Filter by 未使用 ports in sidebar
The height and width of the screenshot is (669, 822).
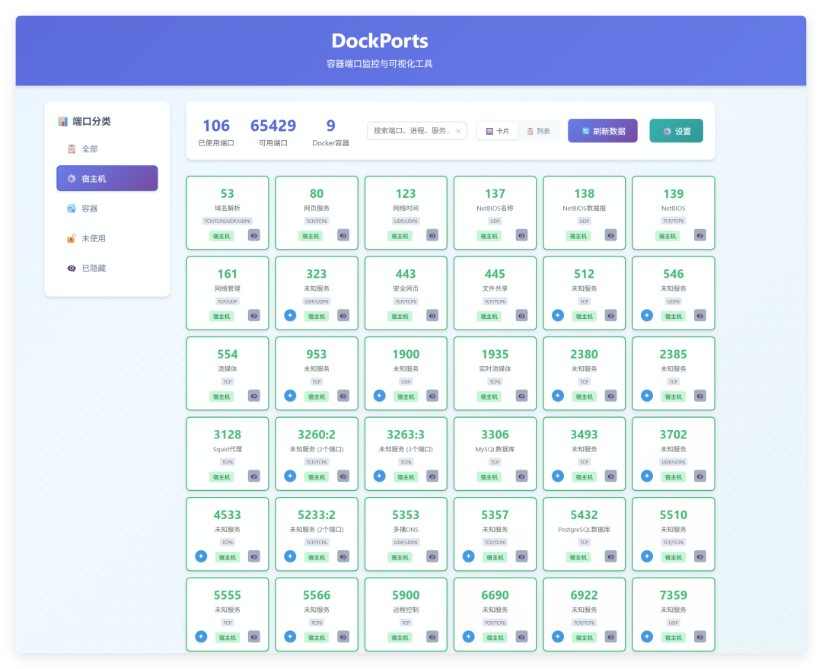(x=107, y=238)
